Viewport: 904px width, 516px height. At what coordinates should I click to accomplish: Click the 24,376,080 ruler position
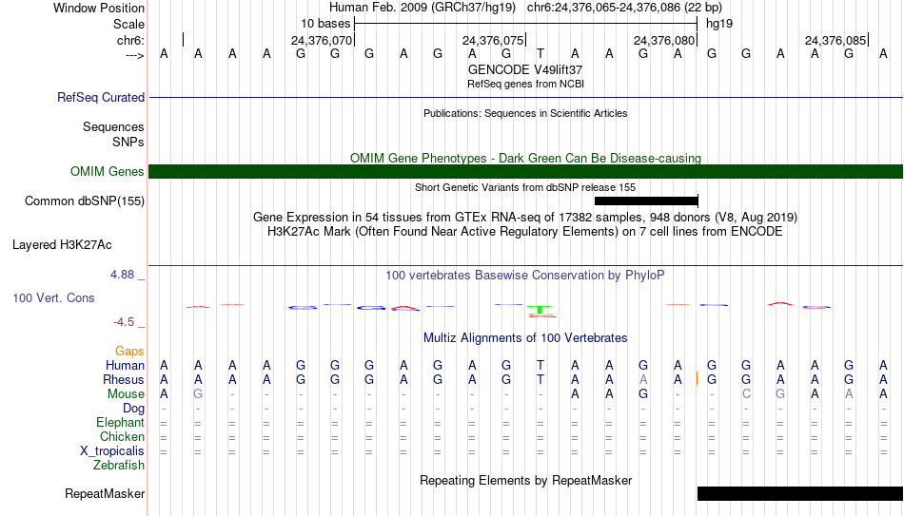coord(664,40)
